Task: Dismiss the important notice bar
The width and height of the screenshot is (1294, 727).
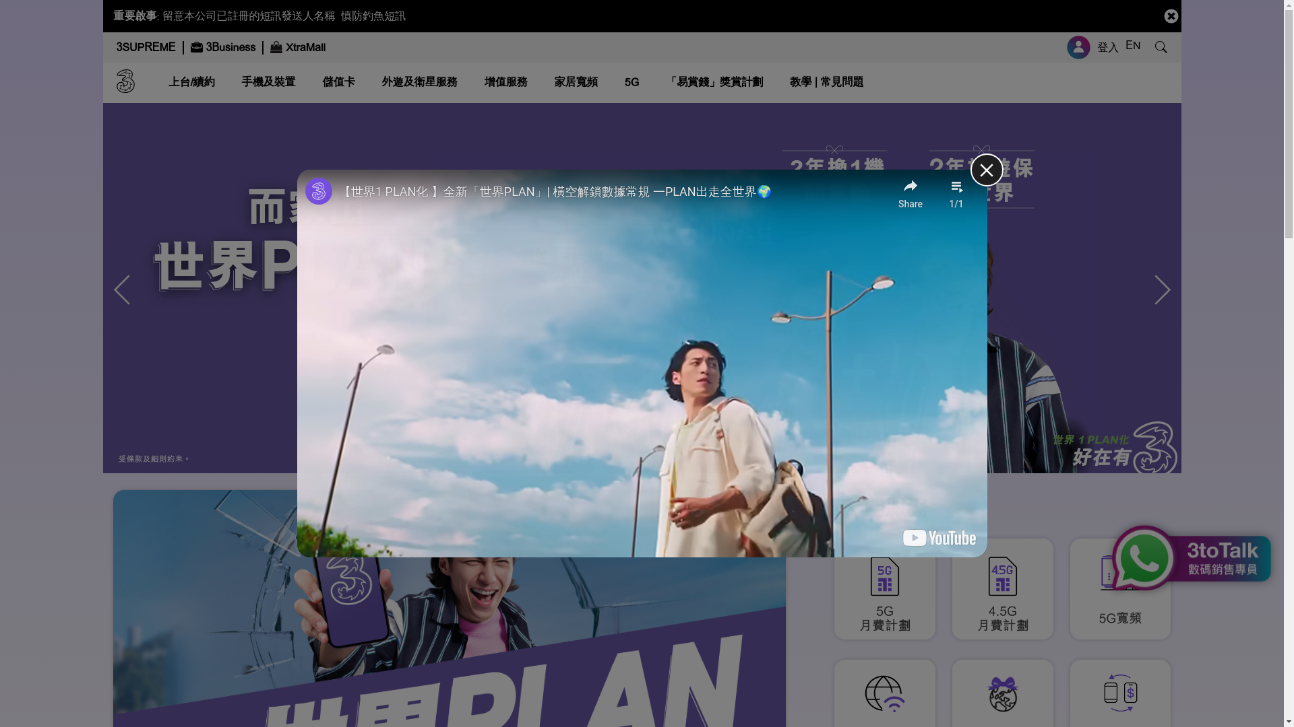Action: [1171, 16]
